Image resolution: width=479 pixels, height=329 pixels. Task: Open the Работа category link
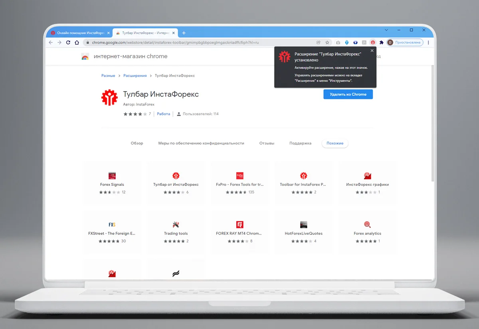point(163,114)
